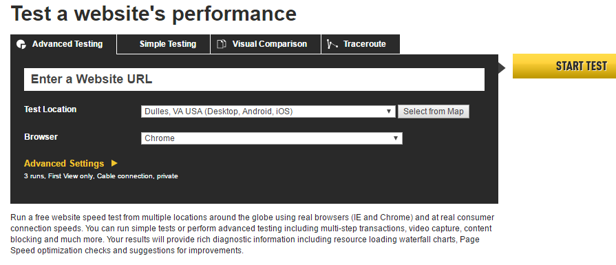Focus the Enter a Website URL field
The width and height of the screenshot is (616, 265).
pos(254,80)
